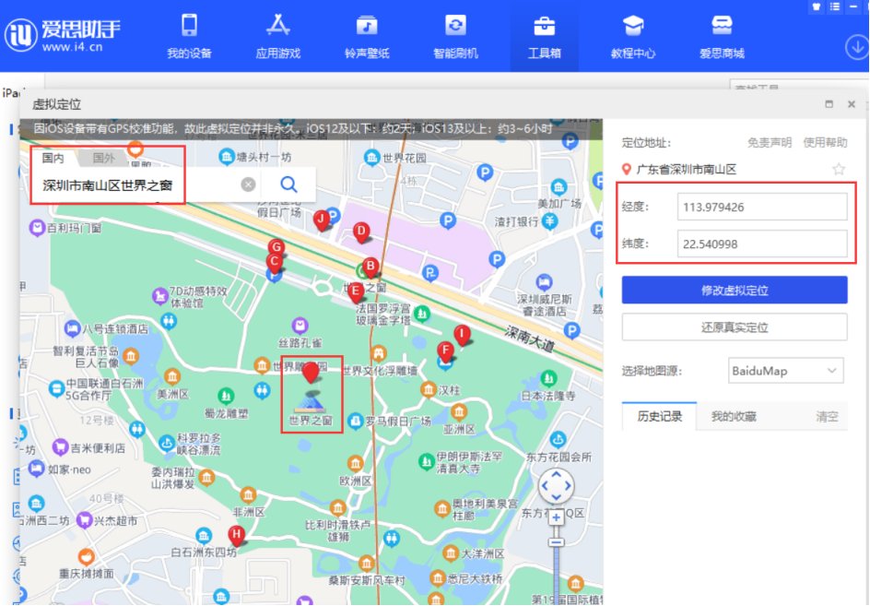Click the 世界花园 point of interest icon
This screenshot has width=870, height=606.
pos(371,158)
